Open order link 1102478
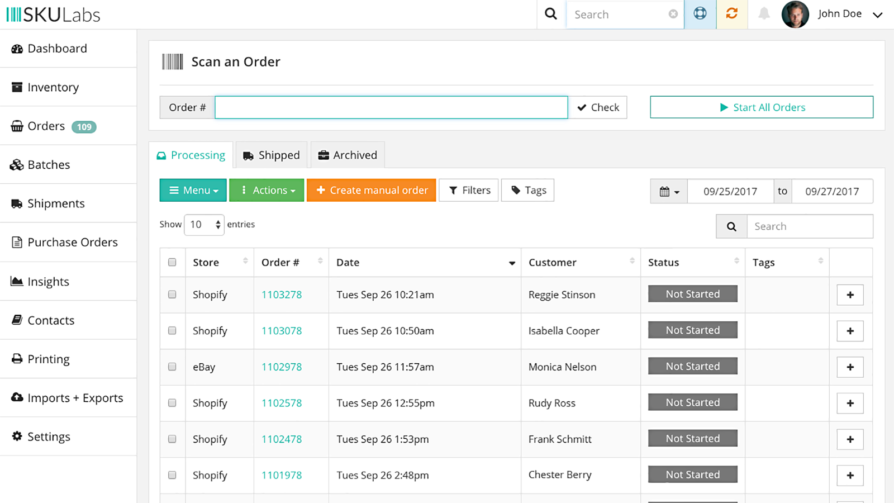The width and height of the screenshot is (894, 503). 282,439
